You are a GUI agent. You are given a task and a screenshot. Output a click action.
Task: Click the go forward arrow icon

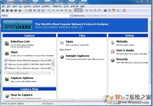tap(57, 10)
